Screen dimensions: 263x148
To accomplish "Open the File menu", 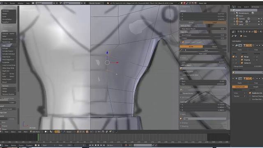I will [6, 3].
